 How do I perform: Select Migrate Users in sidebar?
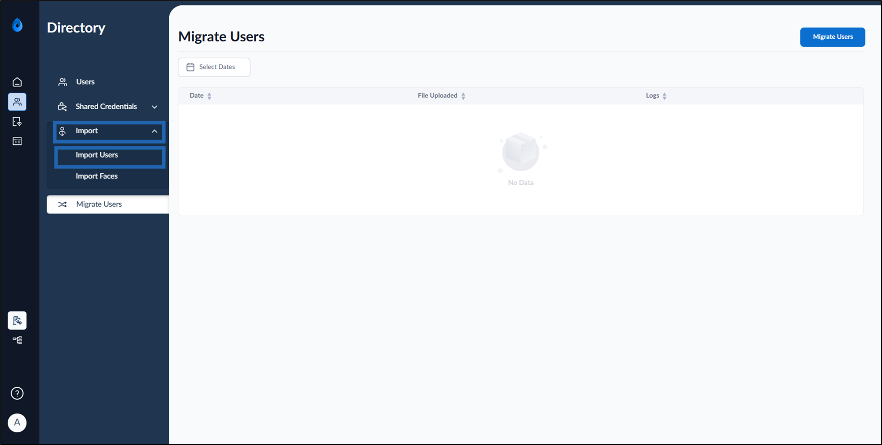click(x=108, y=204)
